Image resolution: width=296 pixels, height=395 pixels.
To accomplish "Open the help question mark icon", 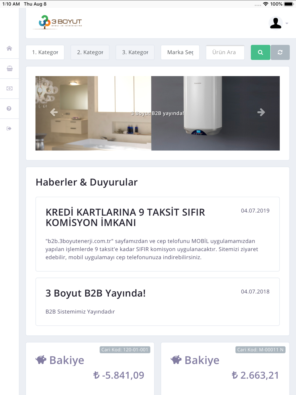I will 9,109.
